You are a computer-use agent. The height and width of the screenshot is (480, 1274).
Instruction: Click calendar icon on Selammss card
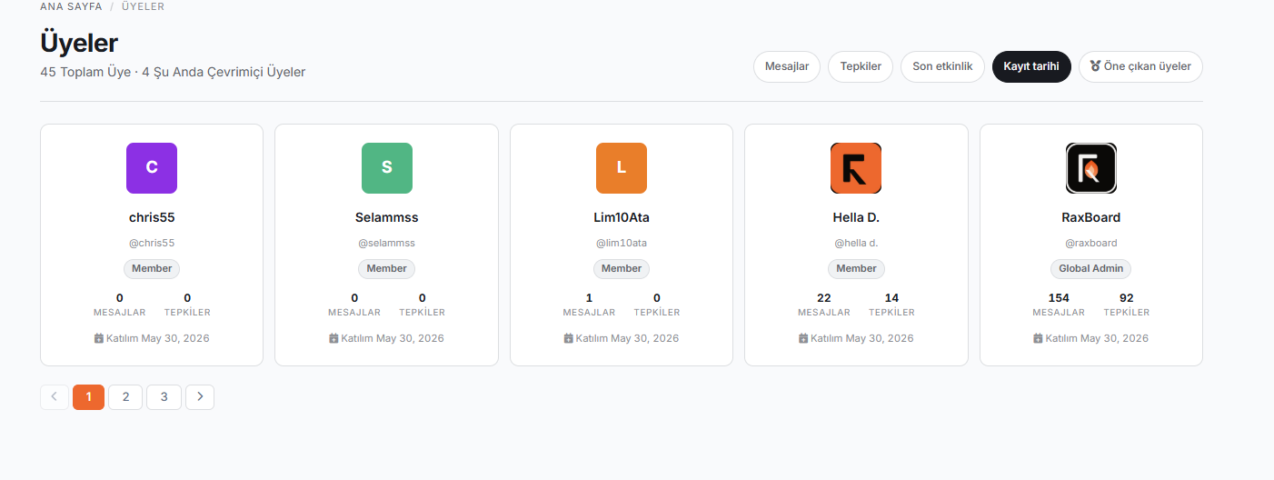[333, 338]
